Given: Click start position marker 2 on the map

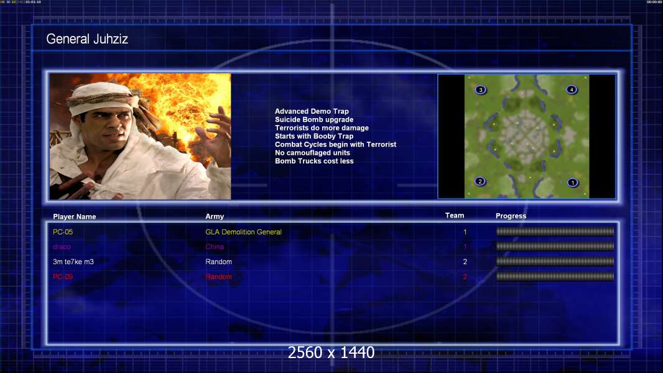Looking at the screenshot, I should coord(480,182).
